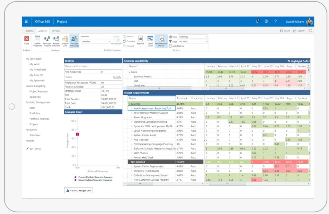Expand Health Assessment Reporting Tool row

pos(132,108)
